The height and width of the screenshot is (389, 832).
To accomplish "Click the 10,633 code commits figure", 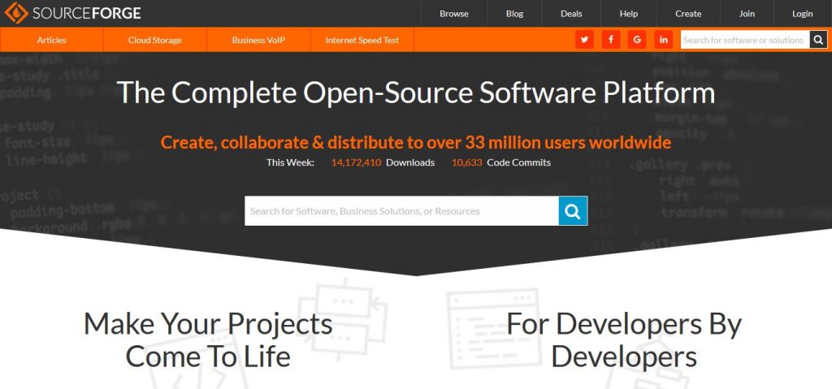I will pos(466,162).
